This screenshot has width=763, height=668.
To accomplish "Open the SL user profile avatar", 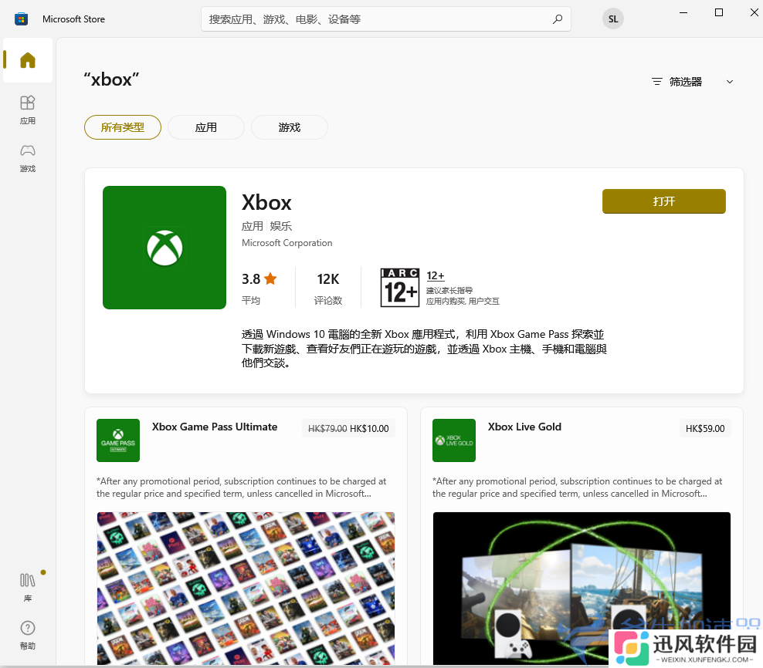I will click(x=613, y=19).
